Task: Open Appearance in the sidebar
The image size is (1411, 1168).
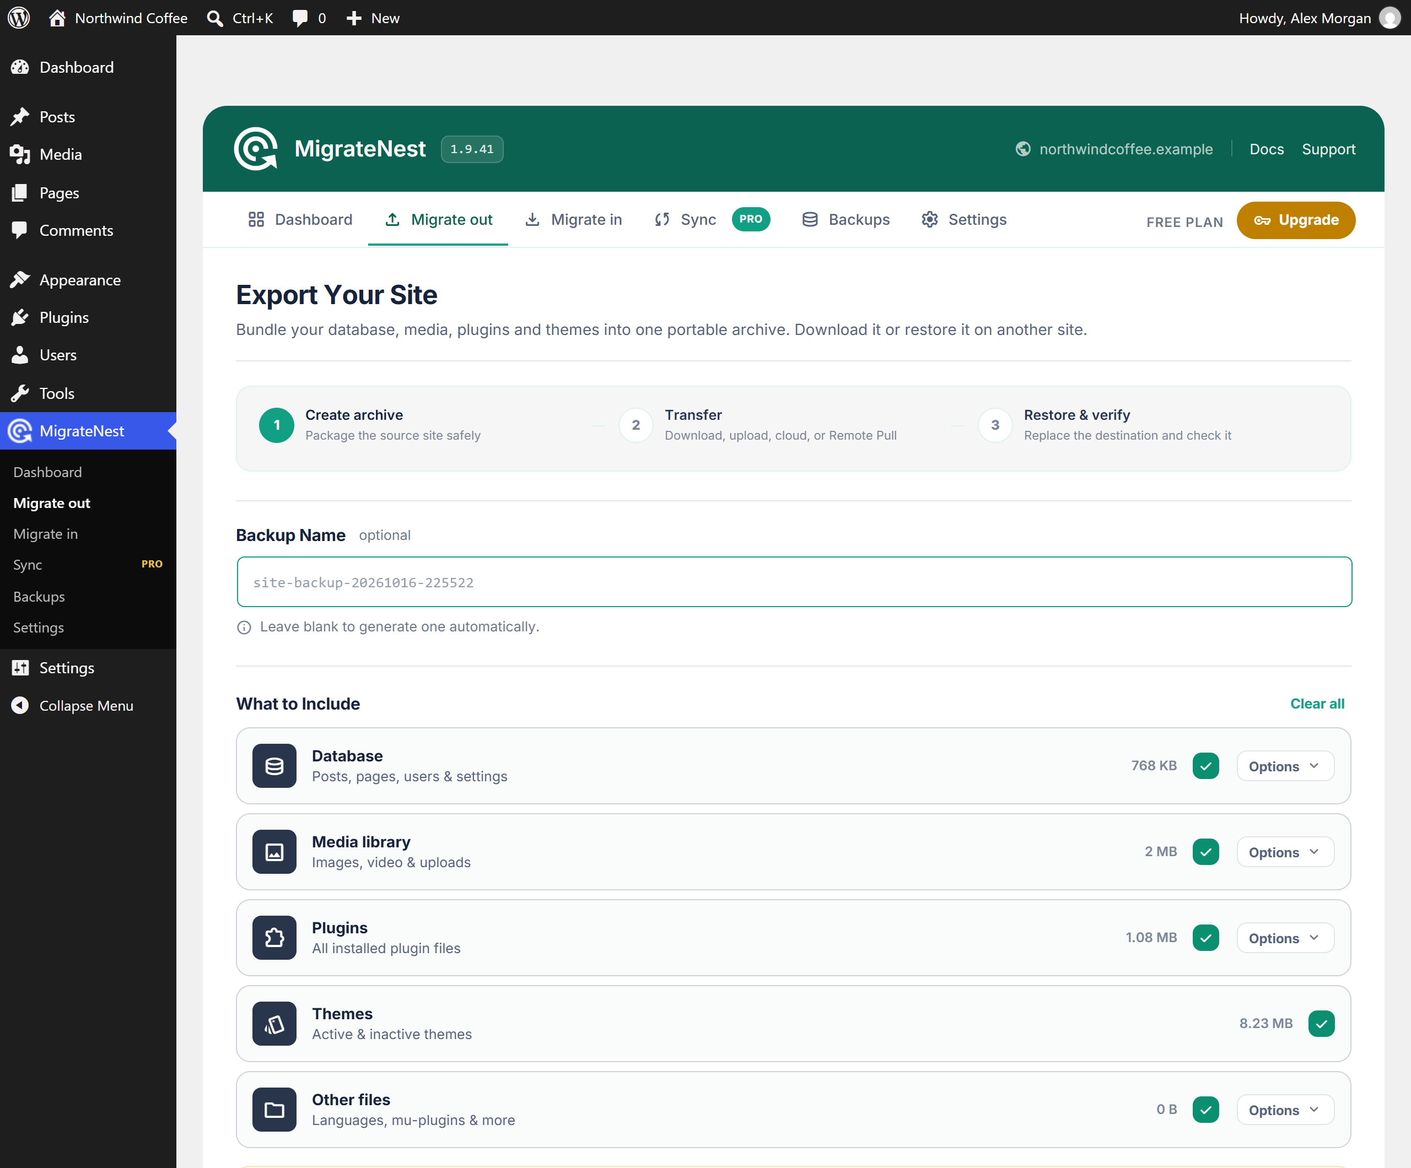Action: point(88,280)
